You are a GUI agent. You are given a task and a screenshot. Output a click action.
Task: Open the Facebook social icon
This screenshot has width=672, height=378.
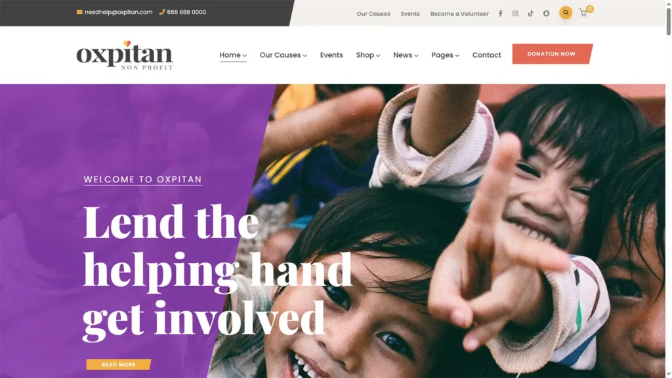[500, 13]
